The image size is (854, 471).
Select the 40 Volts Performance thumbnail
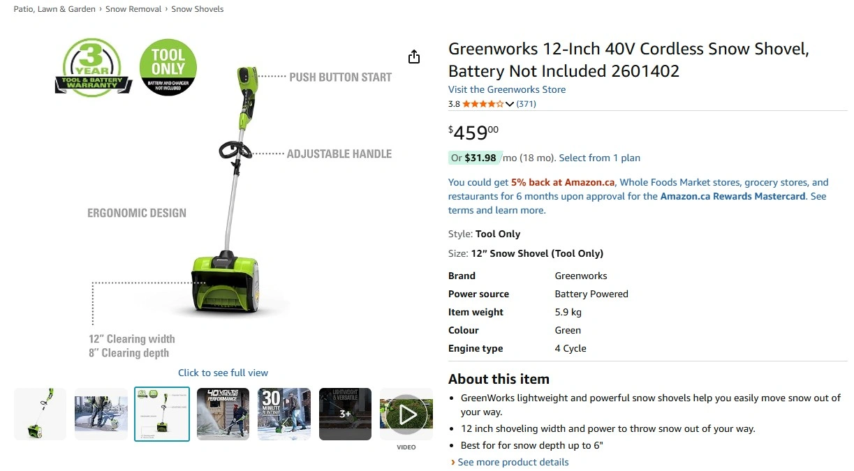223,414
